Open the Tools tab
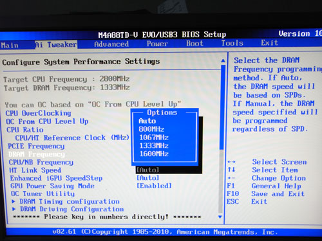Viewport: 322px width, 241px height. pyautogui.click(x=232, y=43)
